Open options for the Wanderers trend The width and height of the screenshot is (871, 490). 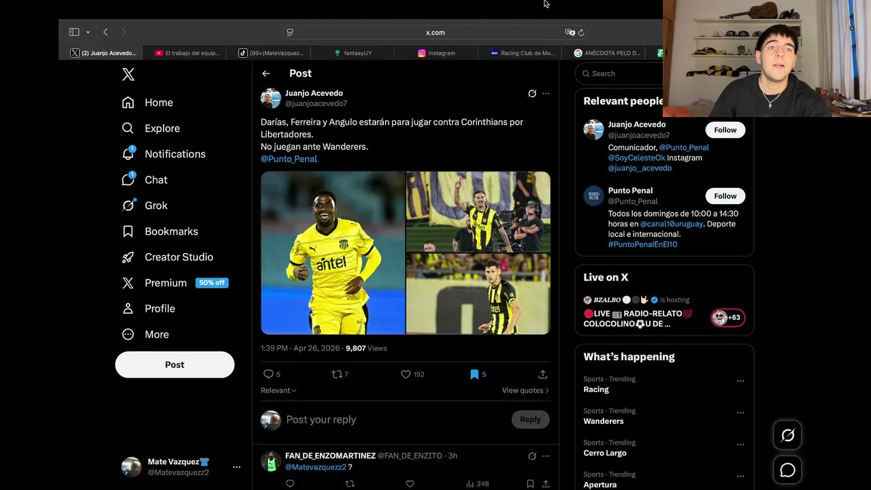pyautogui.click(x=740, y=413)
